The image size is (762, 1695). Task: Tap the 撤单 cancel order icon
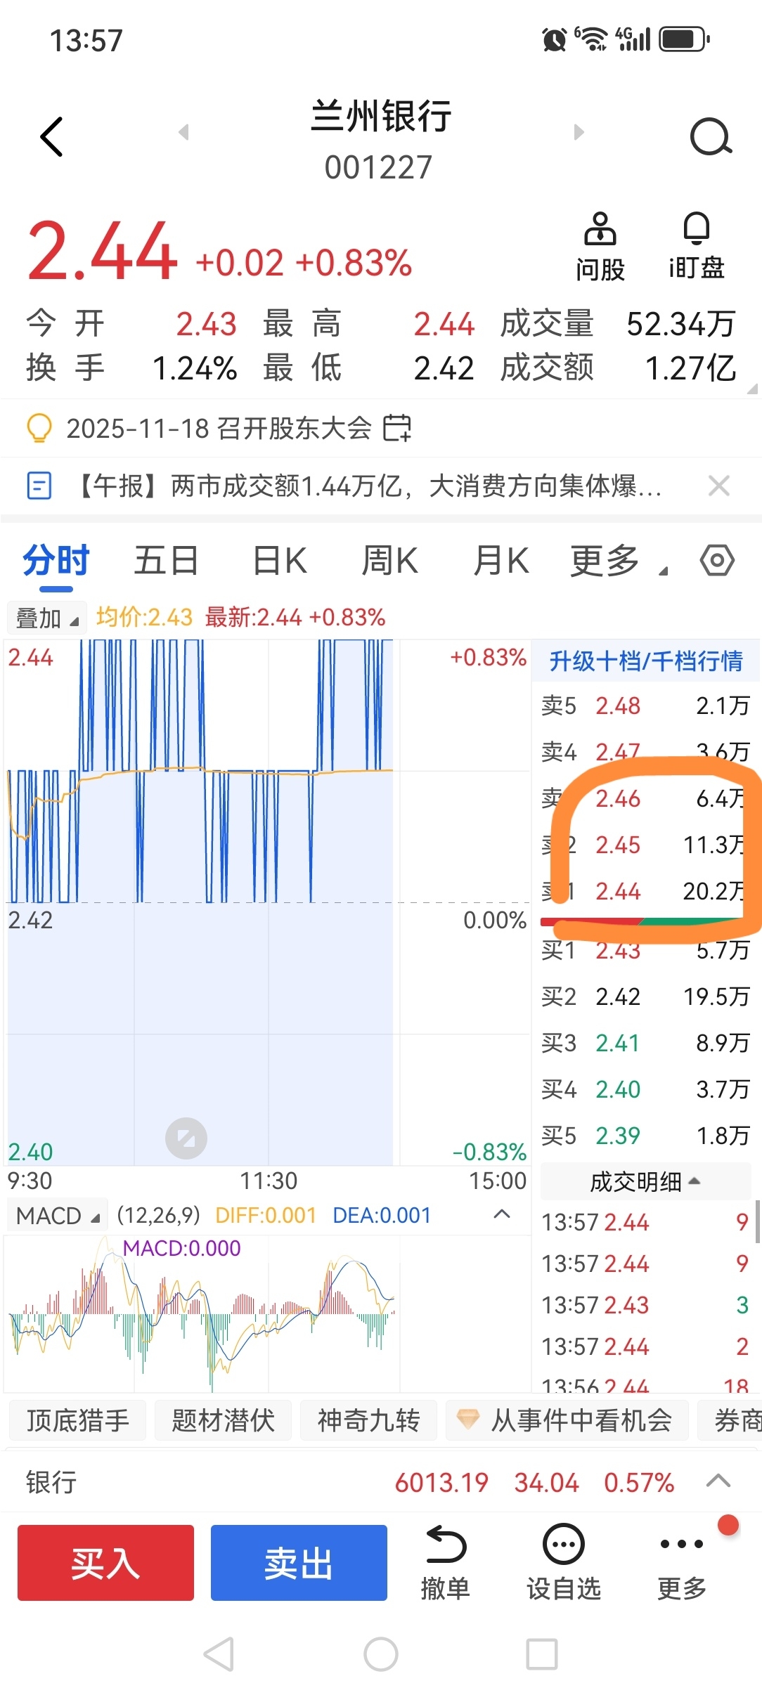coord(446,1543)
